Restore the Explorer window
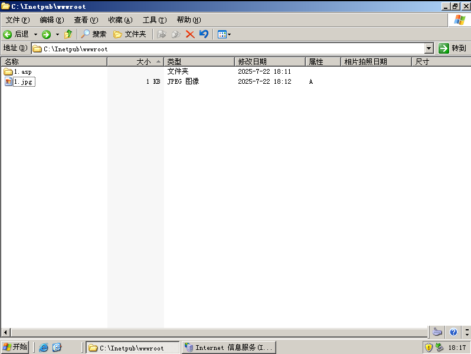 point(456,6)
